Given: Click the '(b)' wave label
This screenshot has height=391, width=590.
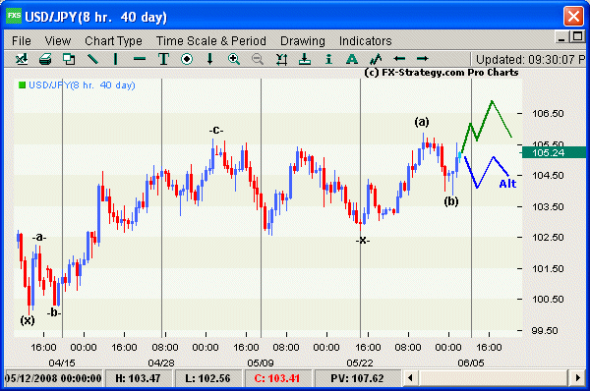Looking at the screenshot, I should [x=450, y=201].
